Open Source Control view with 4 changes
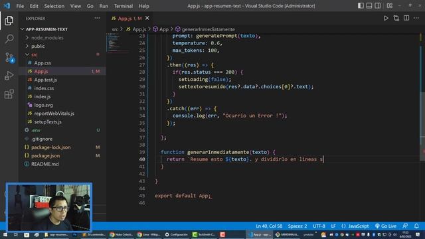The image size is (425, 239). (x=9, y=58)
